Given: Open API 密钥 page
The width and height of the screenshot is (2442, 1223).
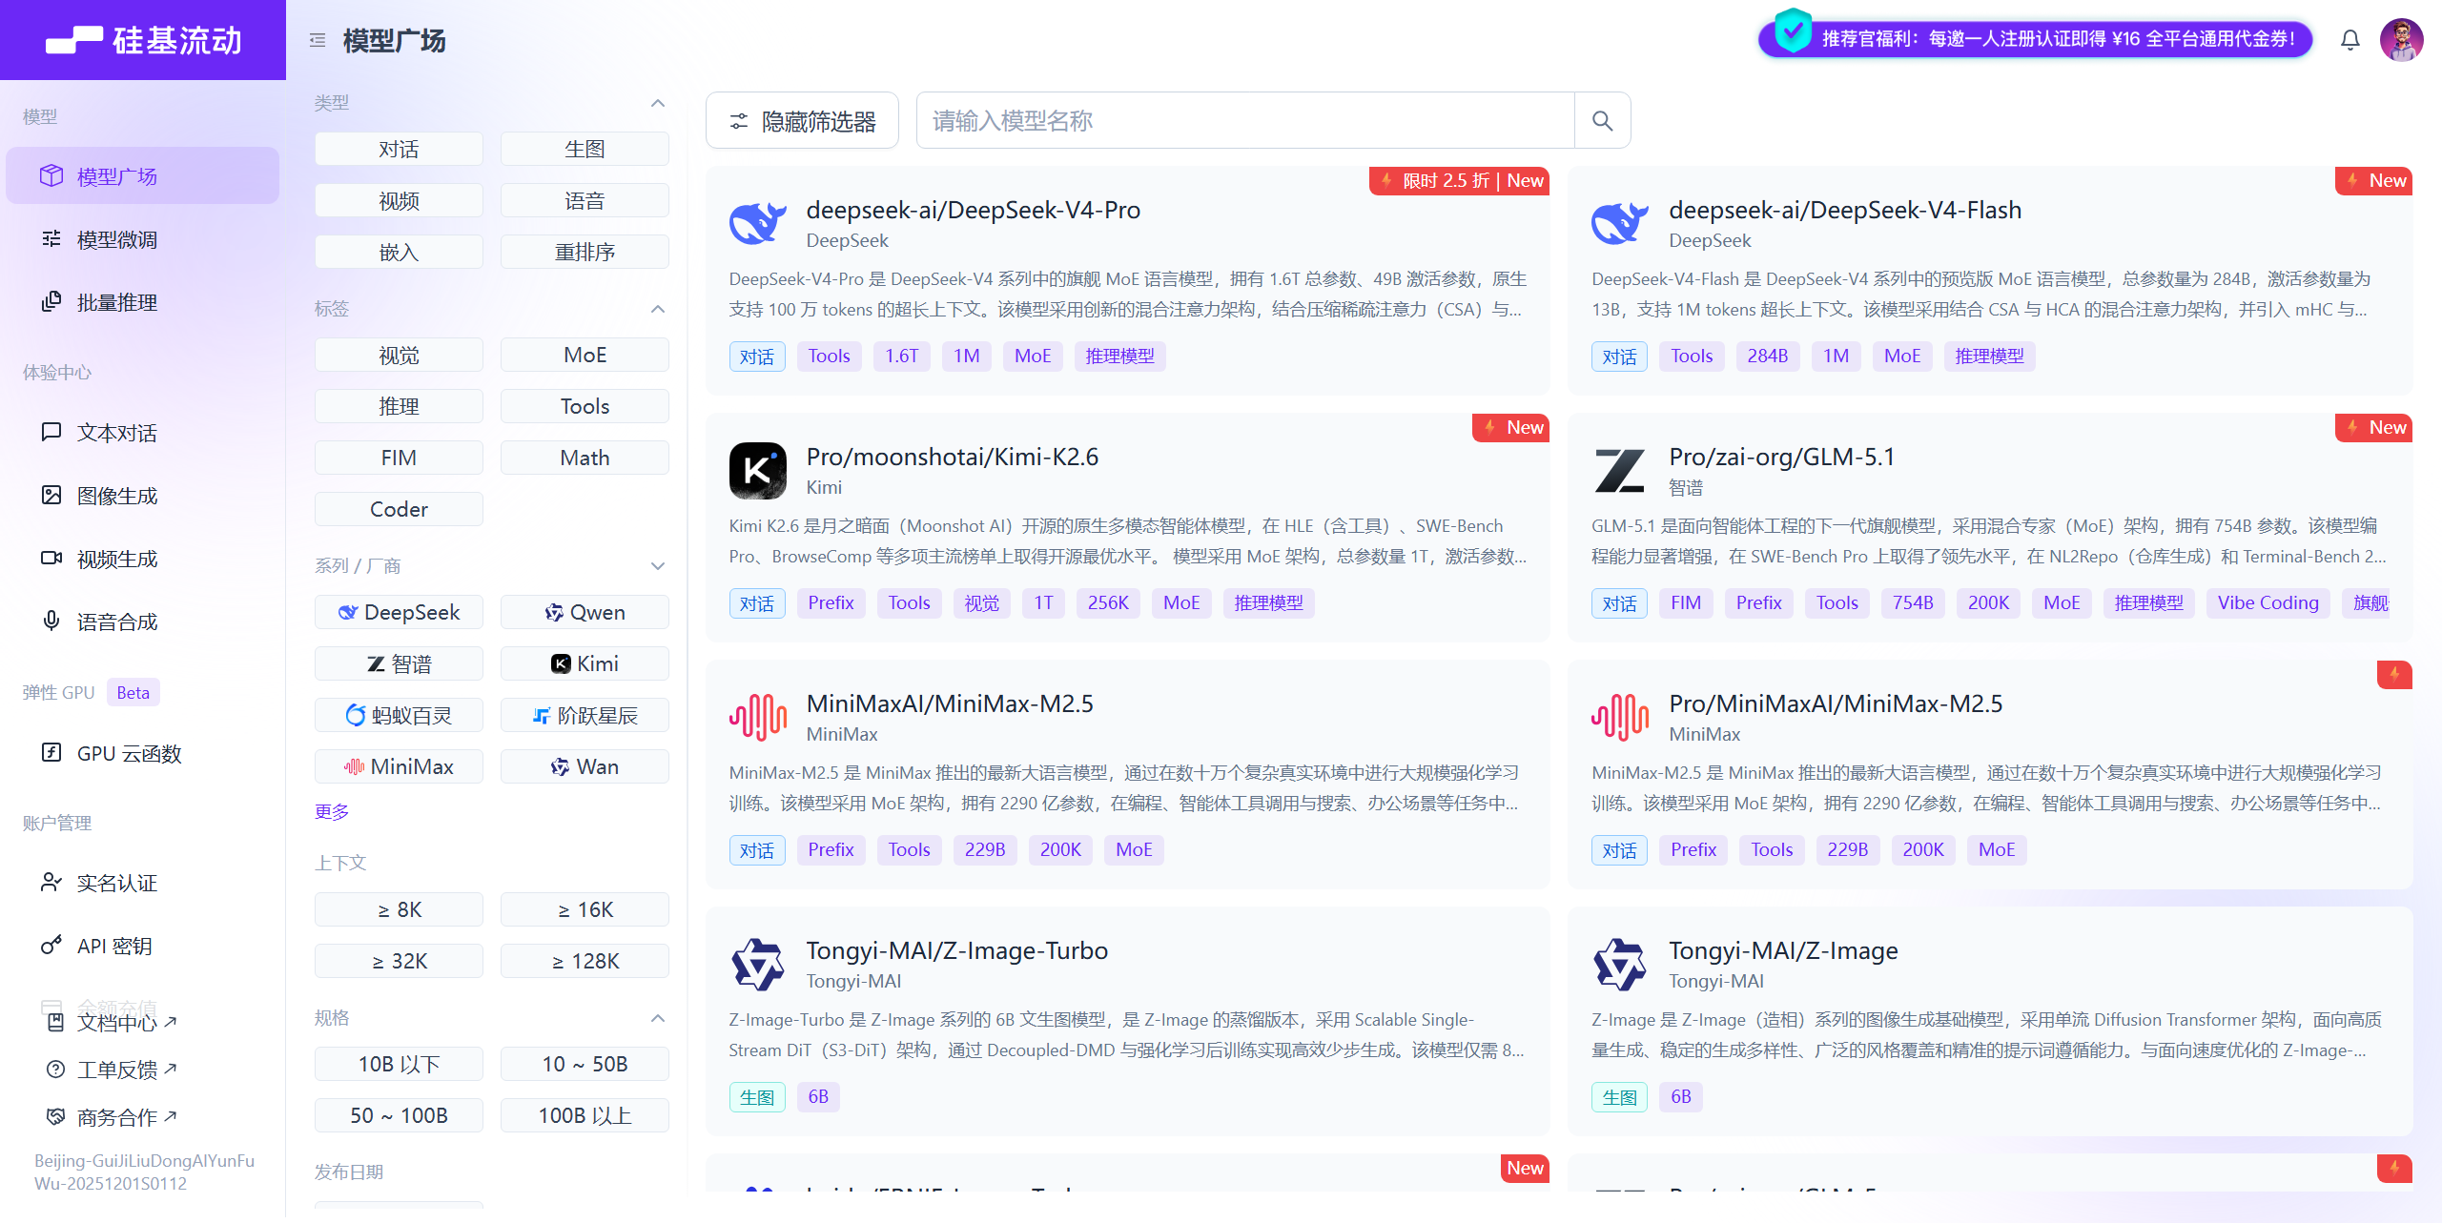Looking at the screenshot, I should tap(142, 946).
